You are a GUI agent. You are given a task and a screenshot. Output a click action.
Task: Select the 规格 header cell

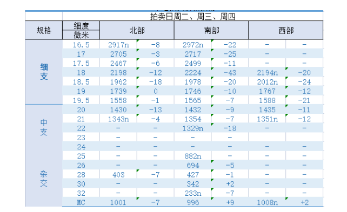44,30
